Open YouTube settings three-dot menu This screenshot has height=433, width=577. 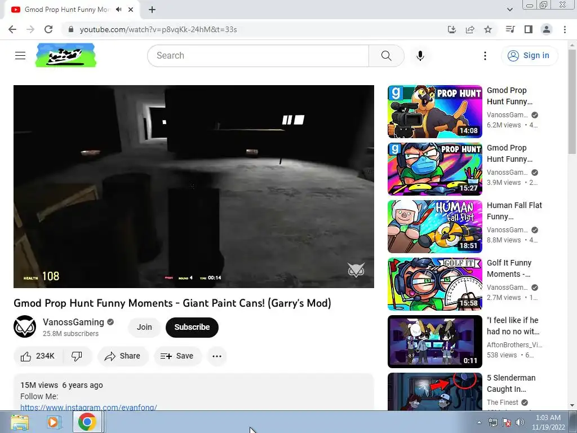pos(485,56)
